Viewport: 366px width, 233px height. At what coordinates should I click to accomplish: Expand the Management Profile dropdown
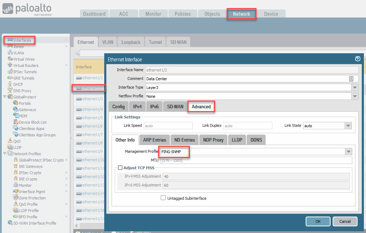(348, 152)
